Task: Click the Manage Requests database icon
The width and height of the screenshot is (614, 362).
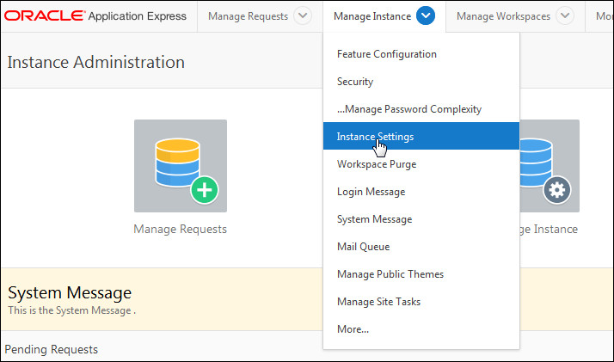Action: [x=181, y=165]
